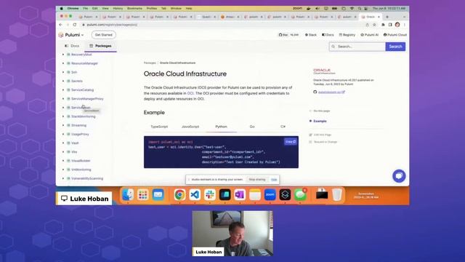465x262 pixels.
Task: Open Messages app with notification badge
Action: coord(300,195)
